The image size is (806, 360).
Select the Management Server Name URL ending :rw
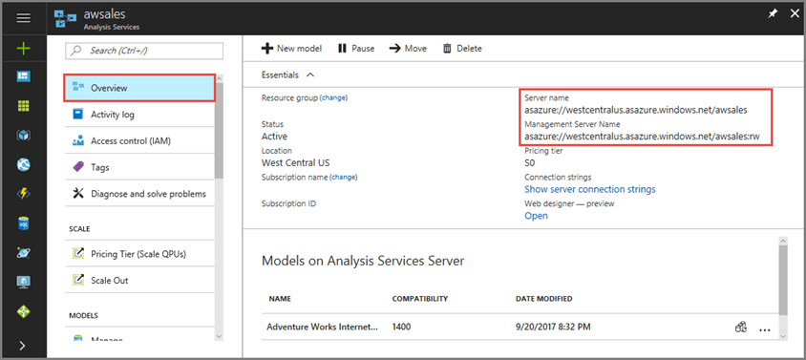642,137
